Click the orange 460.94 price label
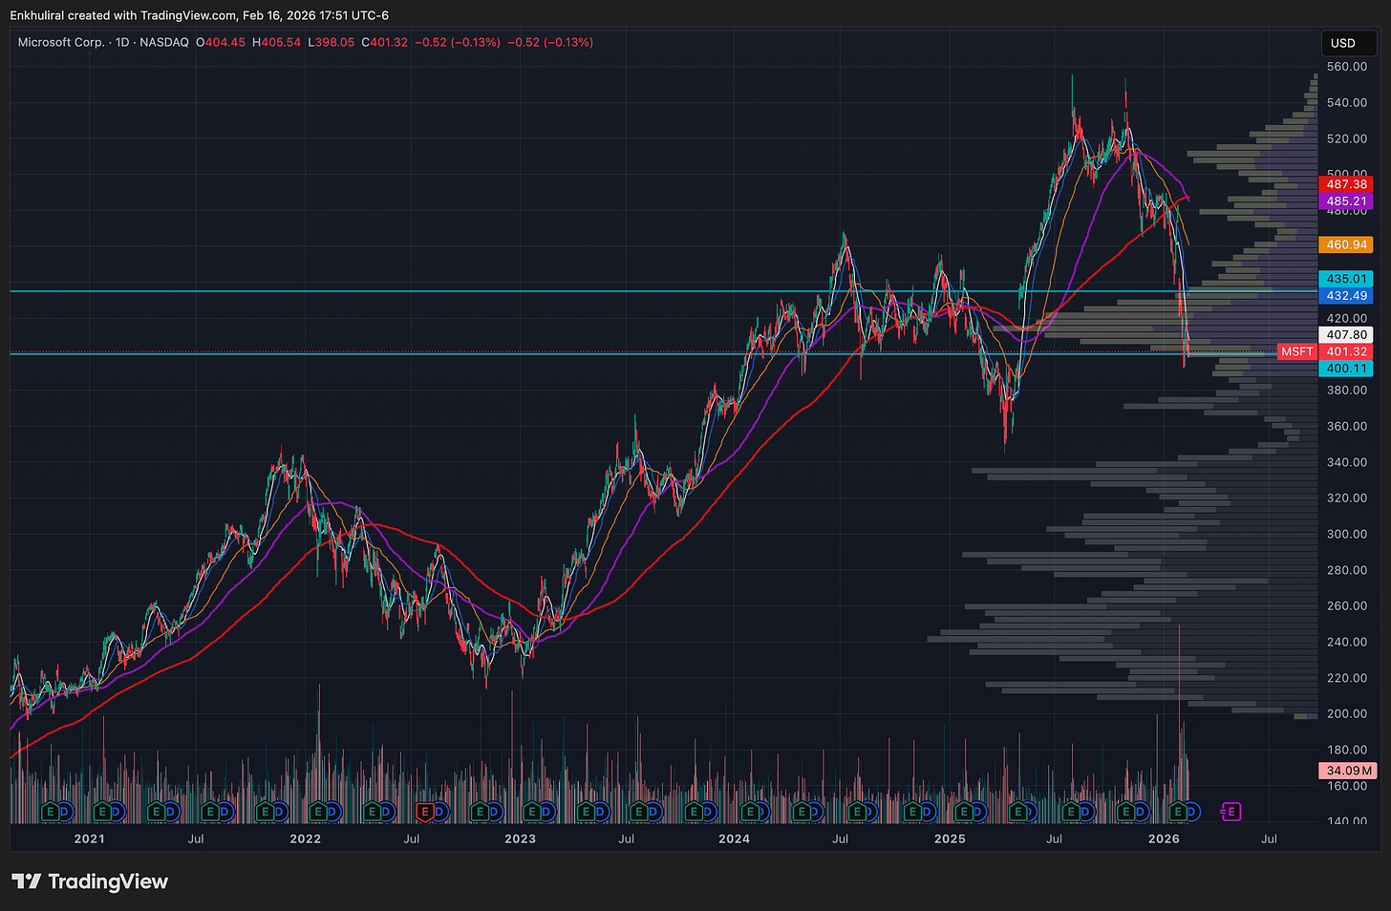Screen dimensions: 1391x911 [x=1346, y=244]
